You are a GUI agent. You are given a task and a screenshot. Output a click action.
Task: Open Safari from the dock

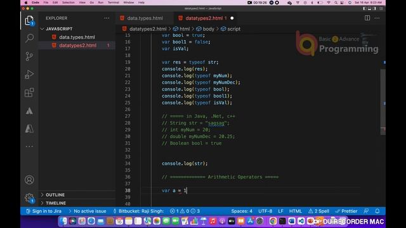[x=91, y=221]
